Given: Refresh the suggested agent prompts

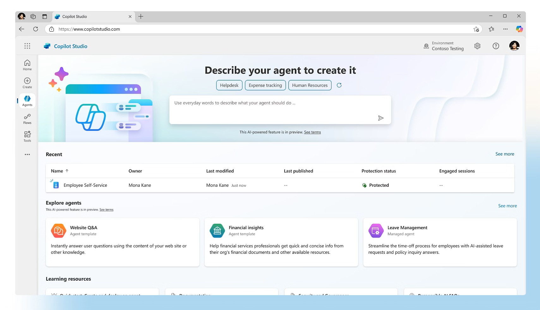Looking at the screenshot, I should pyautogui.click(x=339, y=85).
